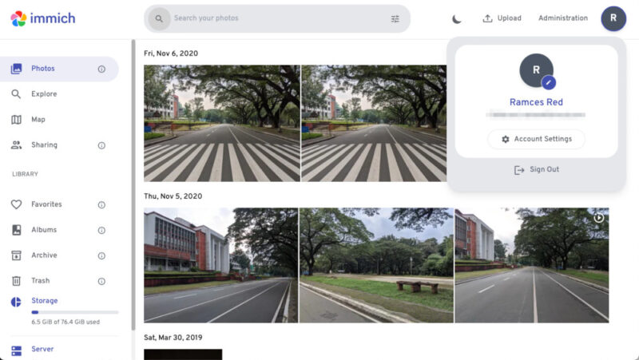Click the Map sidebar icon

pos(16,119)
